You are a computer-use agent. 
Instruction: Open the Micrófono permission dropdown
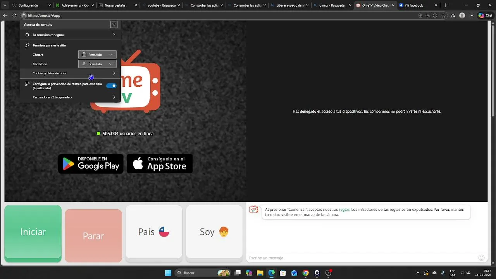(97, 64)
